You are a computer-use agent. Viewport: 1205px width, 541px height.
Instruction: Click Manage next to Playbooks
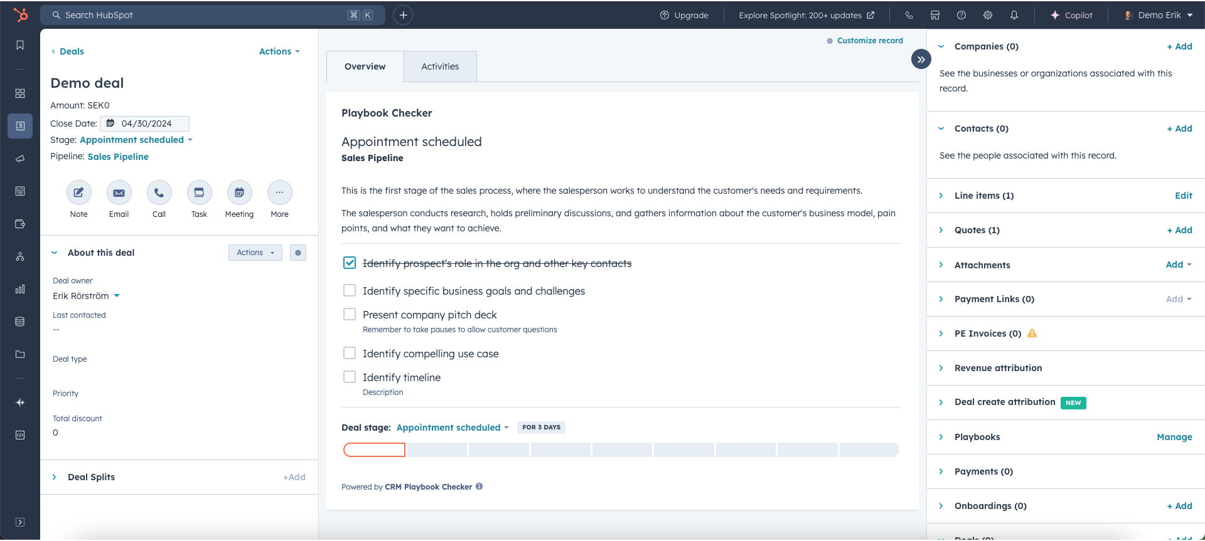click(x=1174, y=437)
